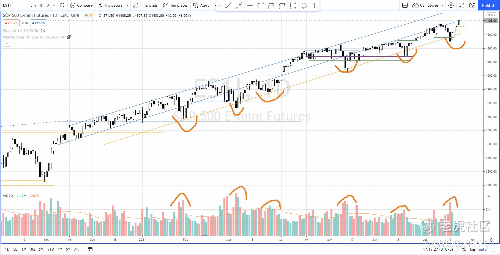Screen dimensions: 500x255
Task: Set date range to 1Y
Action: [x=60, y=249]
